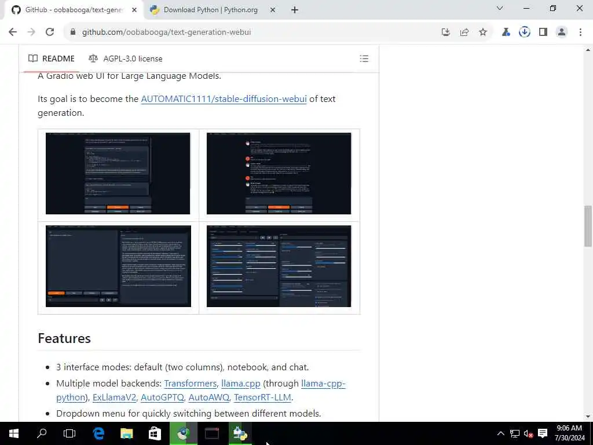Open File Explorer from taskbar
This screenshot has width=593, height=445.
pyautogui.click(x=127, y=433)
